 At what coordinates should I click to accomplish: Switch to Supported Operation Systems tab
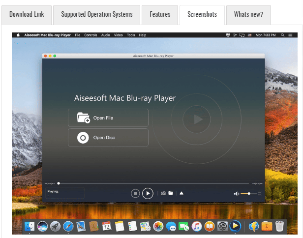click(x=96, y=15)
